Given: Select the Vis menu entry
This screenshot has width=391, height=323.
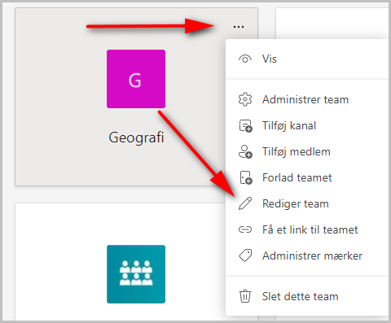Looking at the screenshot, I should 307,59.
